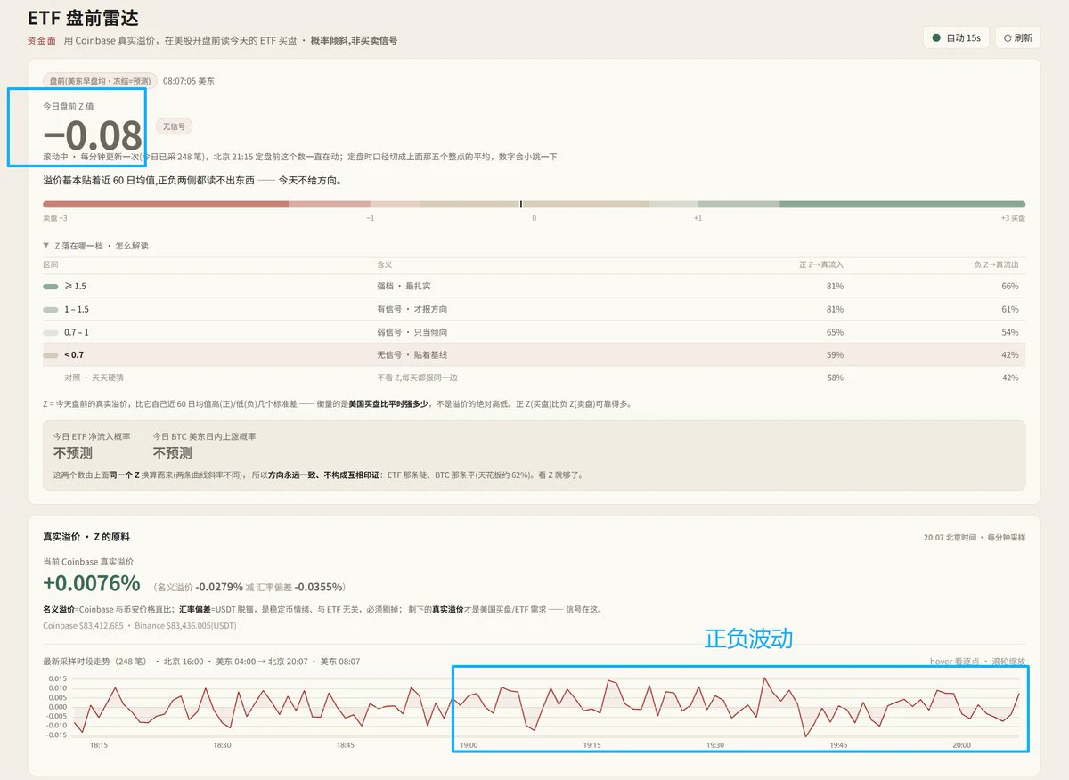Click the 盘前(美东早盘均·冻结=预测) badge

101,81
